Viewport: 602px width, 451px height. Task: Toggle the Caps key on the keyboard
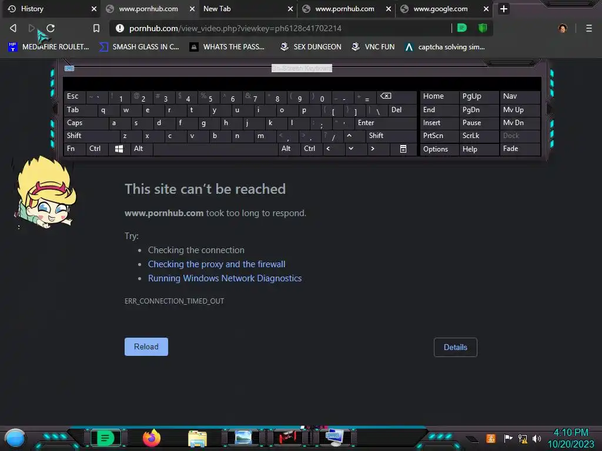pos(86,123)
